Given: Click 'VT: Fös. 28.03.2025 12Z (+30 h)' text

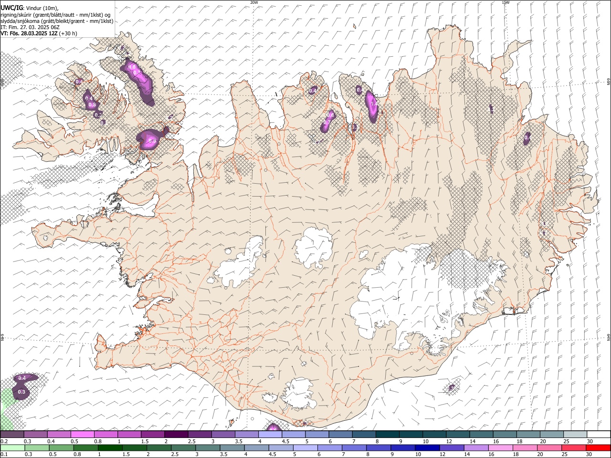Looking at the screenshot, I should click(39, 33).
